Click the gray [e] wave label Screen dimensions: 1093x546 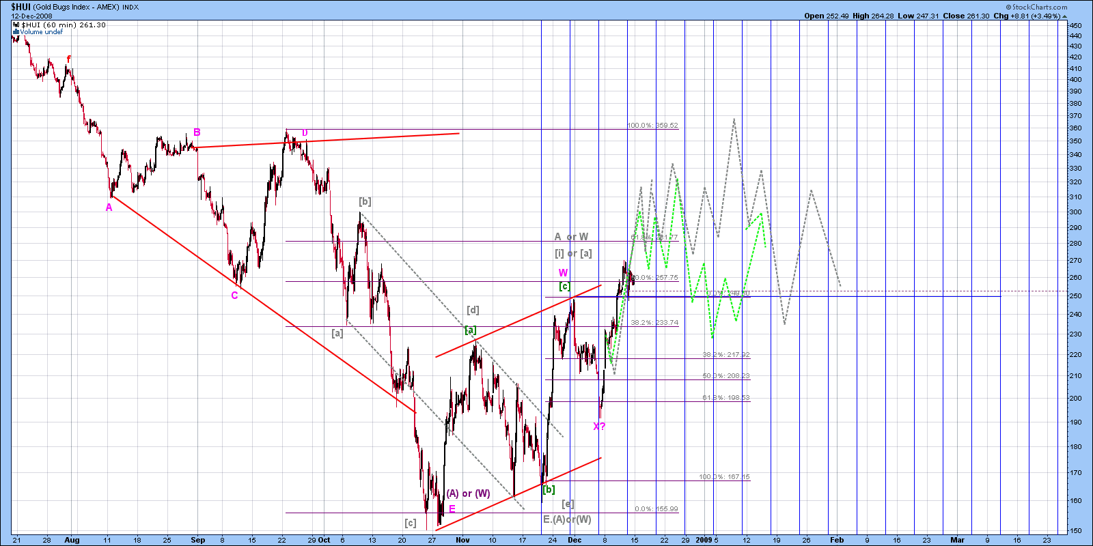[568, 504]
